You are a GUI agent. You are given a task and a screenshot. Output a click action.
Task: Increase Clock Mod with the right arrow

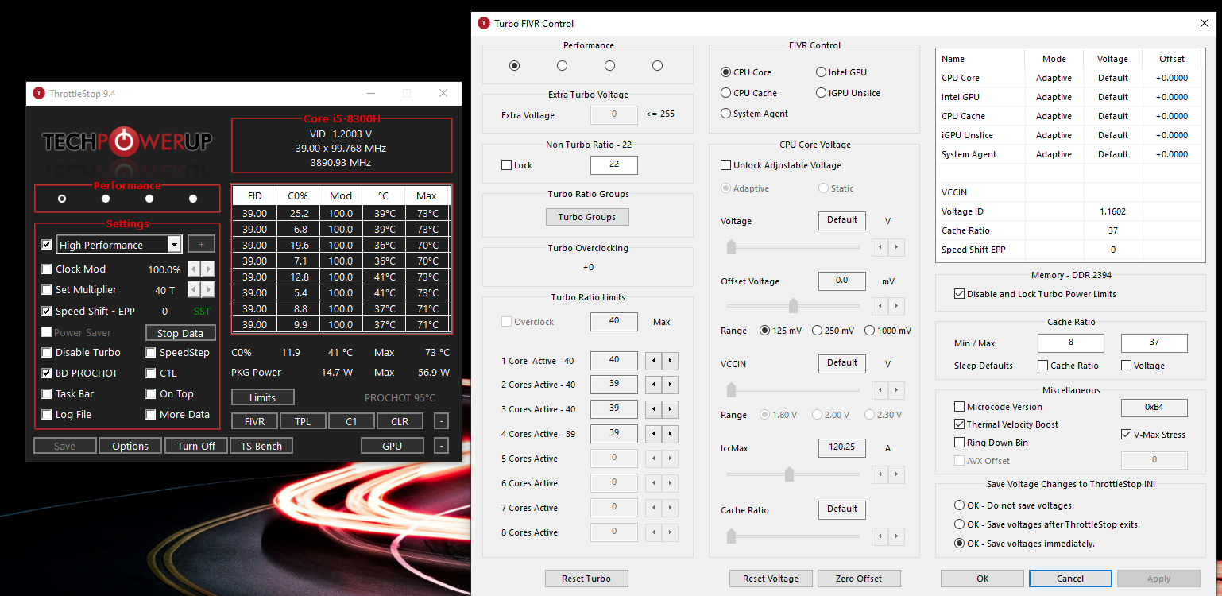coord(207,269)
